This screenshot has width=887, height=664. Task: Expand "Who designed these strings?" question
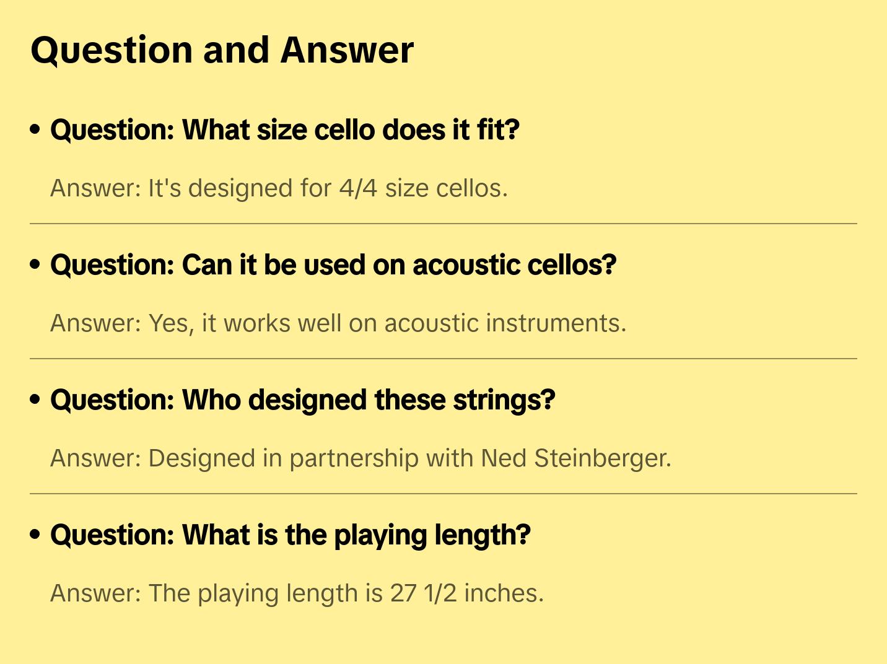(x=303, y=400)
